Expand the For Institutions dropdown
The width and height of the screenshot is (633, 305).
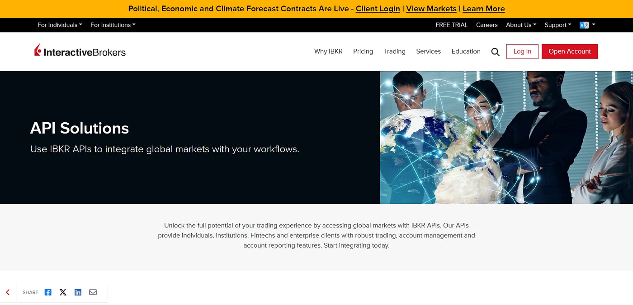tap(113, 25)
